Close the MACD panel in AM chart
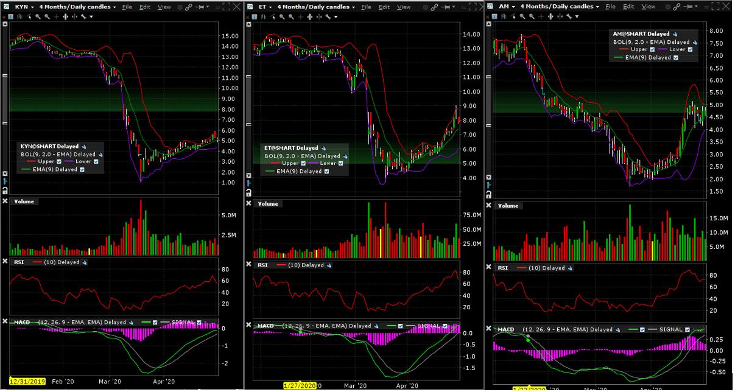735x392 pixels. pos(489,329)
